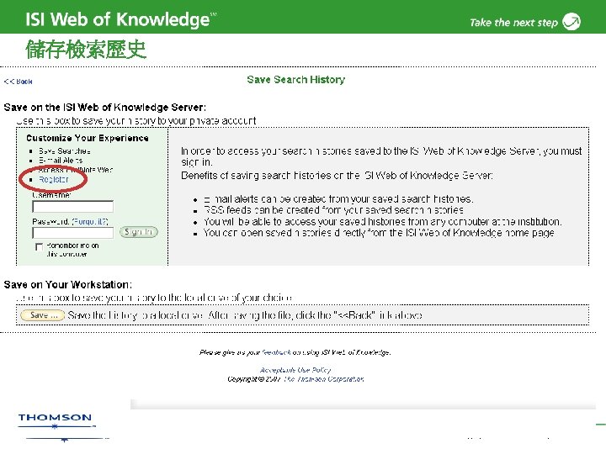Open the feedback link
606x454 pixels.
[x=276, y=352]
